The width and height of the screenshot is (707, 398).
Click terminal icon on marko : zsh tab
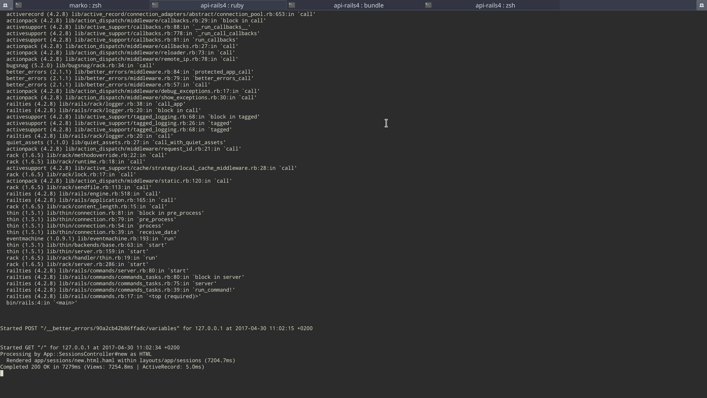point(18,5)
